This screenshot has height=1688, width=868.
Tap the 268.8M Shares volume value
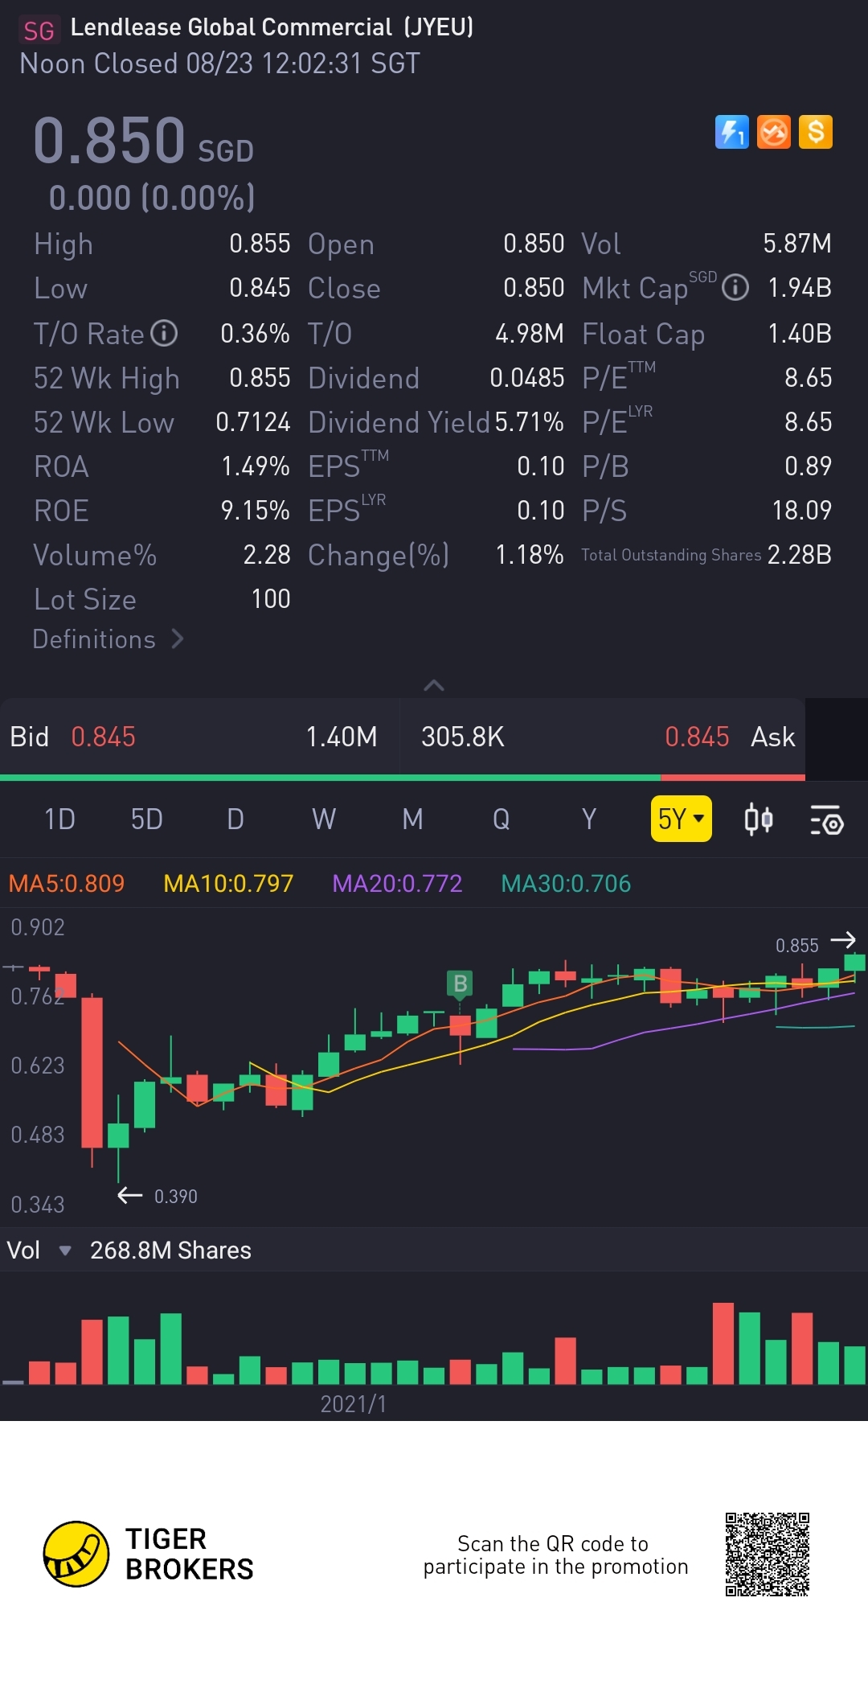170,1251
